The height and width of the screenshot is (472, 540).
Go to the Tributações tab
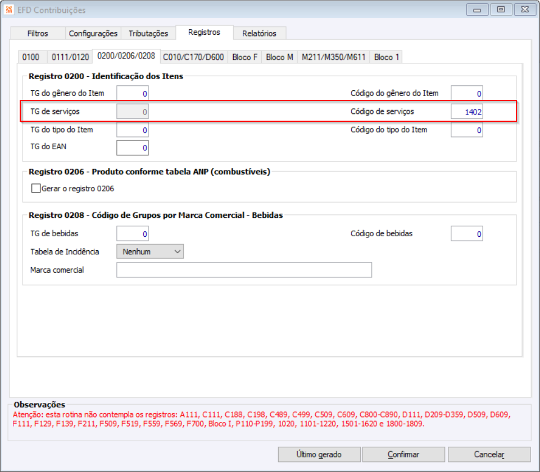tap(148, 33)
